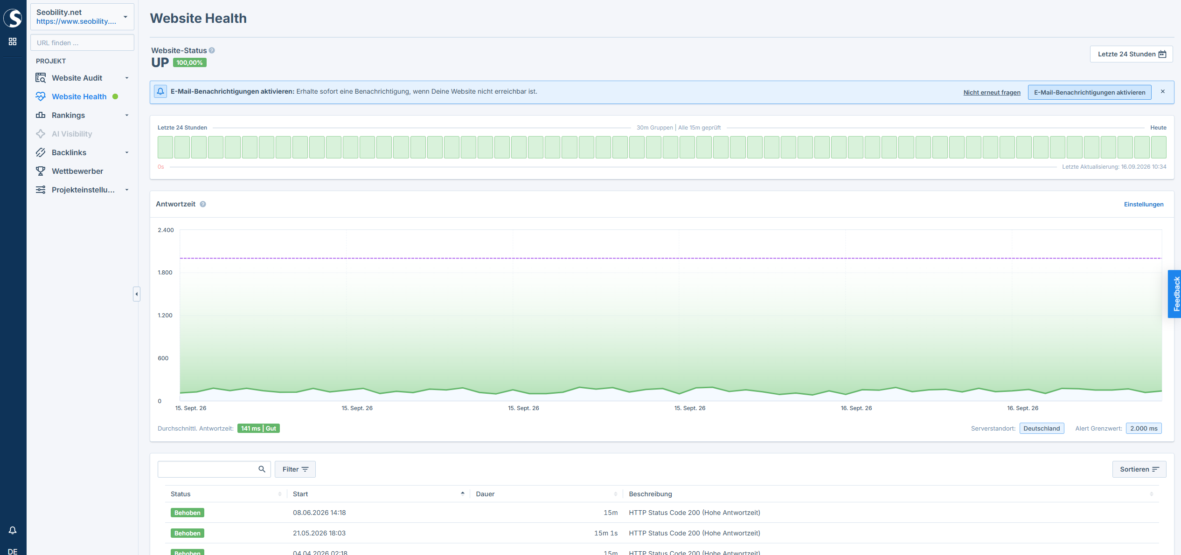Screen dimensions: 1181x555
Task: Click the 2.000 ms alert threshold tag
Action: (x=1143, y=428)
